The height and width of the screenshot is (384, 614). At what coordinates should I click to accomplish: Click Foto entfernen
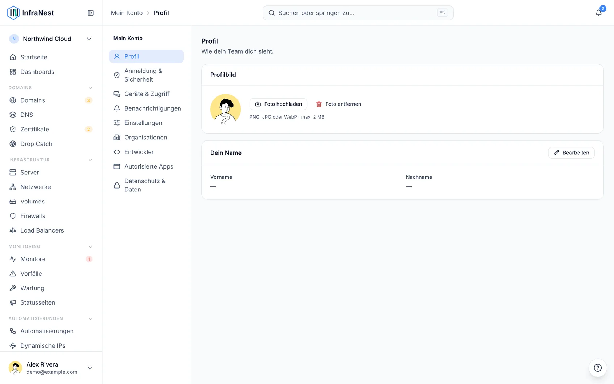tap(338, 104)
